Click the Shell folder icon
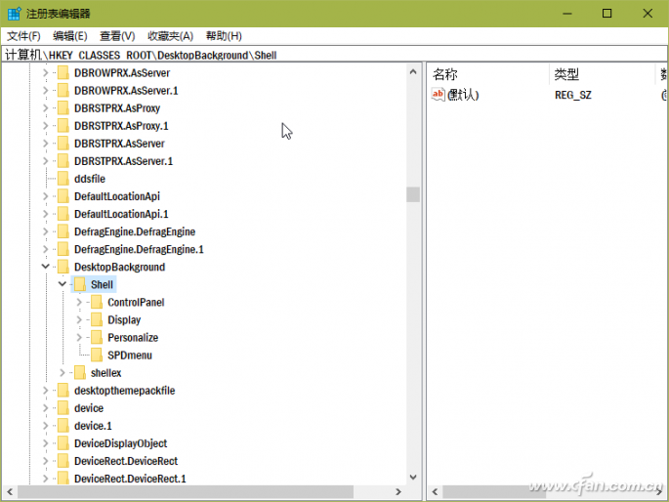669x502 pixels. pyautogui.click(x=80, y=284)
